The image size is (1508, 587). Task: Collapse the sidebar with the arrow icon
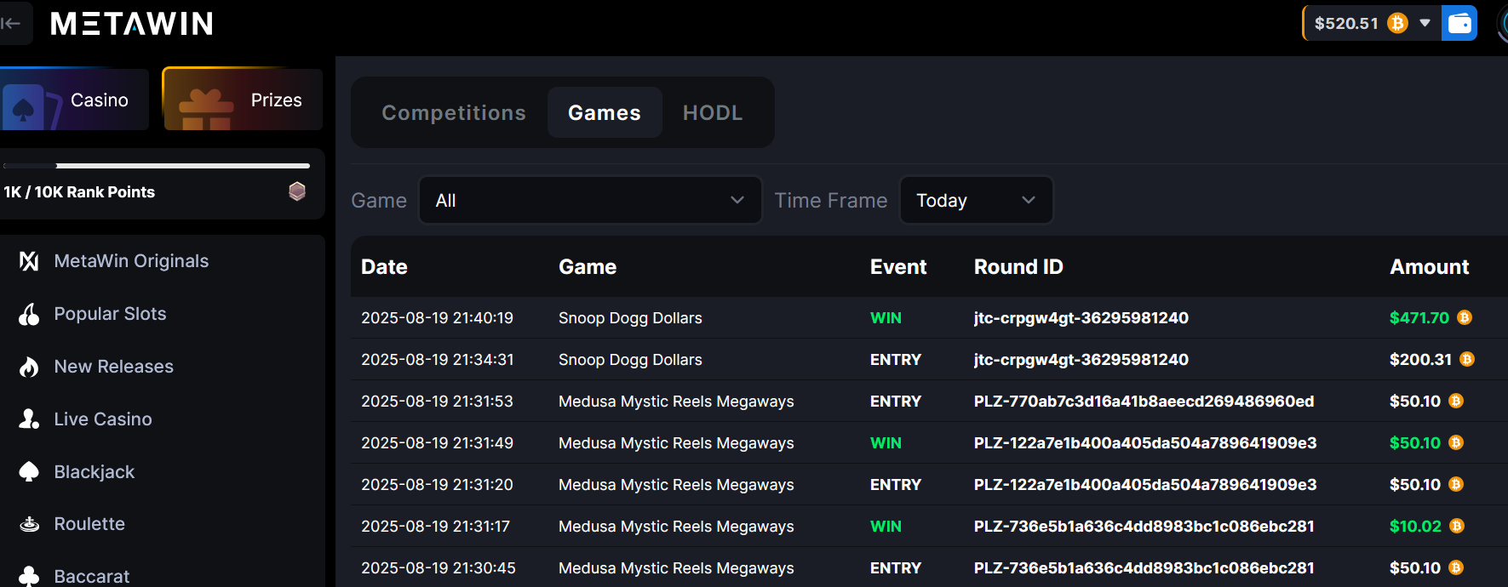coord(11,23)
